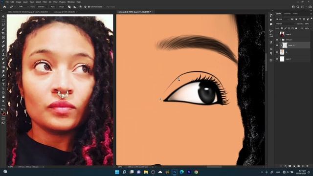
Task: Toggle visibility of Layer 1
Action: [277, 59]
